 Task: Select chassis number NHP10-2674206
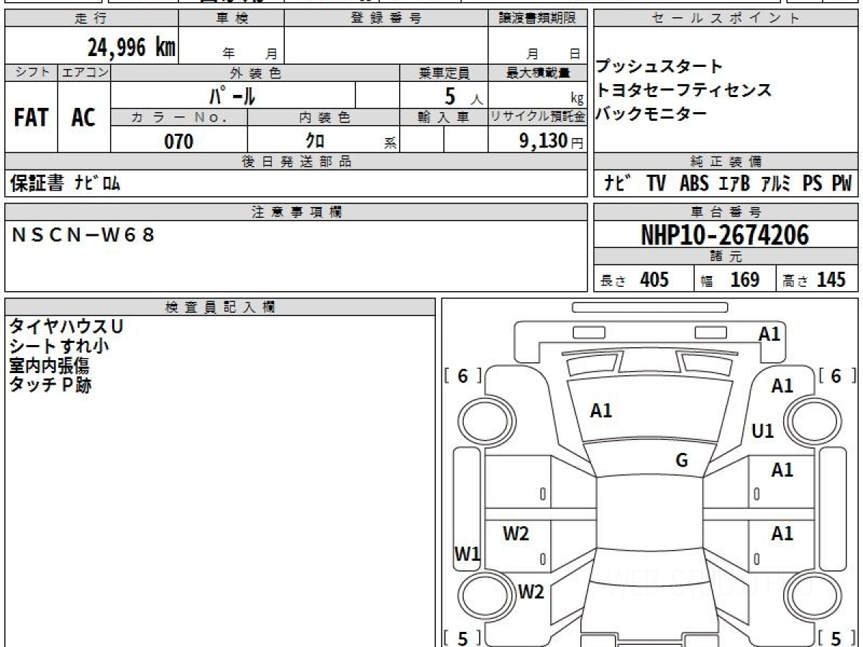[725, 234]
